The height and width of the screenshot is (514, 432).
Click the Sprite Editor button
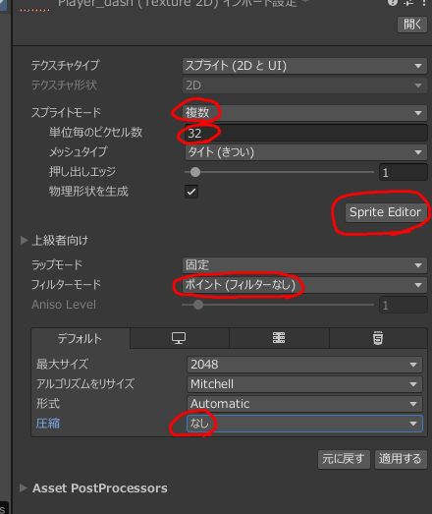(x=386, y=212)
